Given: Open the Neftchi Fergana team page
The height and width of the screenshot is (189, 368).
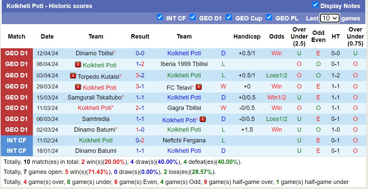Looking at the screenshot, I should [x=184, y=140].
